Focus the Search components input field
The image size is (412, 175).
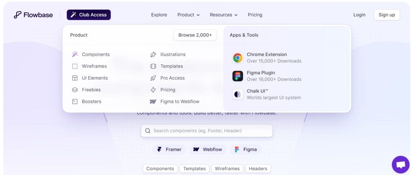pos(207,131)
